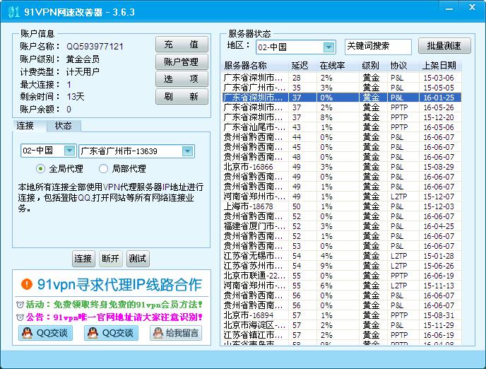Viewport: 486px width, 369px height.
Task: Click the penguin icon on 给我留言 button
Action: coord(158,333)
